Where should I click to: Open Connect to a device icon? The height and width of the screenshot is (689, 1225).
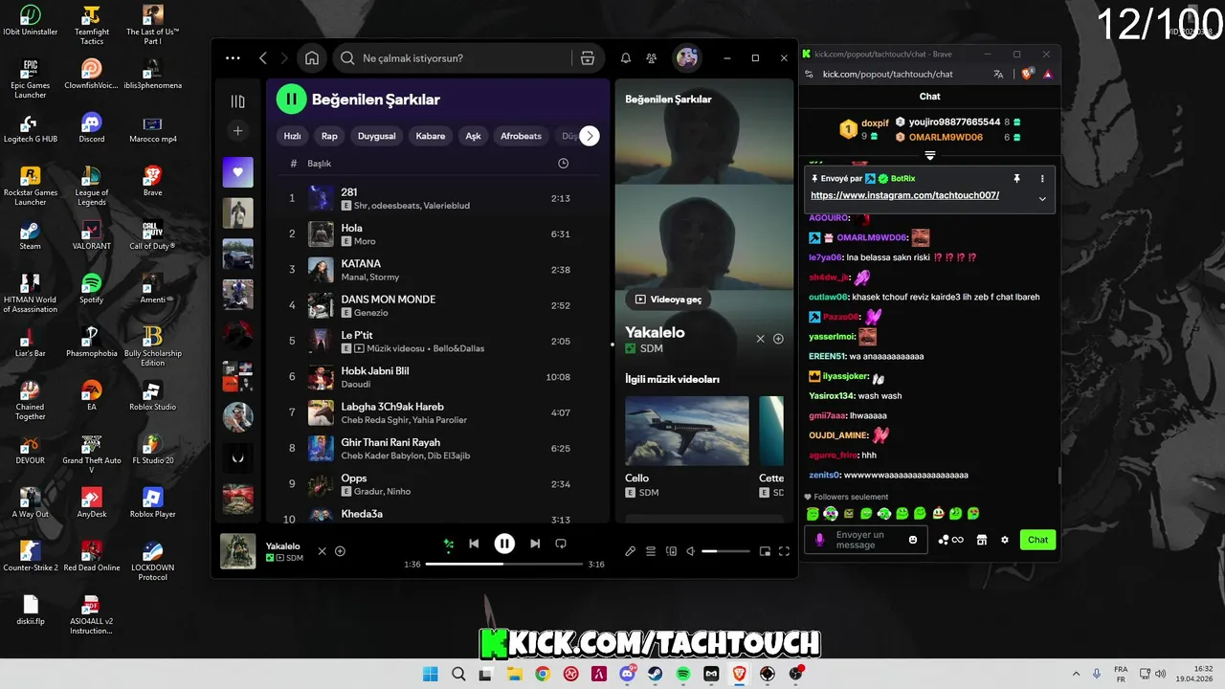671,551
